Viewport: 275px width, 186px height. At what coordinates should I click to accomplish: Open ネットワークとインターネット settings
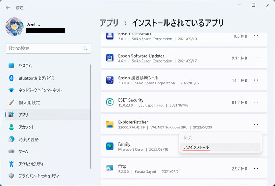click(48, 90)
